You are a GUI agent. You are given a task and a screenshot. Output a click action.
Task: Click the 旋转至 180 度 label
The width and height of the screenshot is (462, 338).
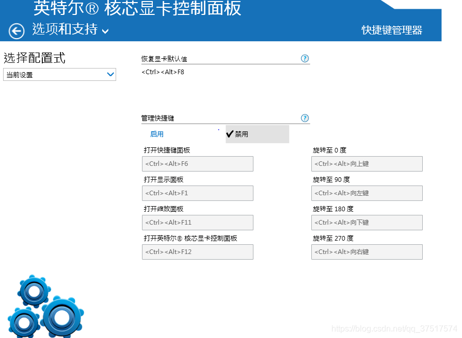(x=333, y=209)
